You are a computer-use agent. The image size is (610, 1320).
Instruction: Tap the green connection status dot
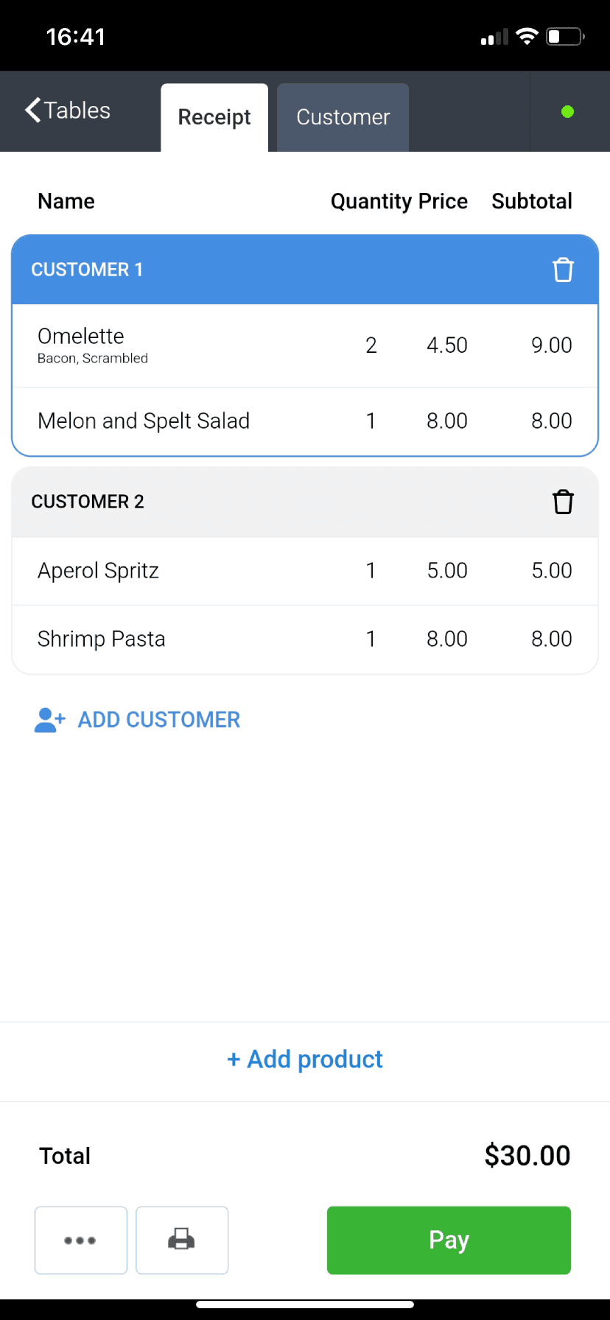click(x=567, y=112)
